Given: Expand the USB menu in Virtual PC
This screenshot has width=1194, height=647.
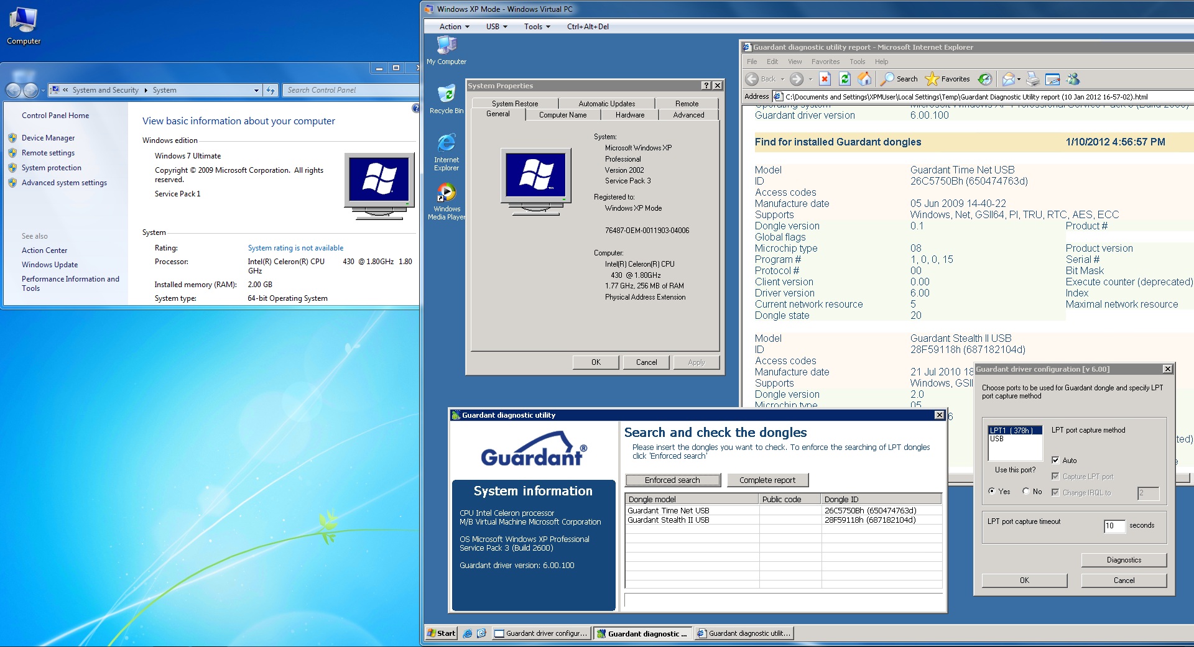Looking at the screenshot, I should coord(496,27).
